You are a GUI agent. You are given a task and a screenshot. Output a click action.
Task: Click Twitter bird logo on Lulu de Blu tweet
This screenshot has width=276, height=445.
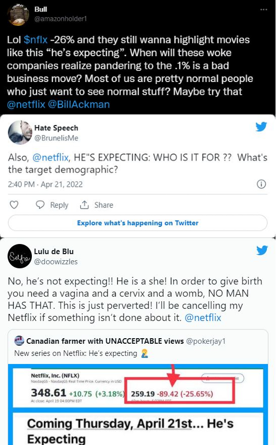point(262,250)
